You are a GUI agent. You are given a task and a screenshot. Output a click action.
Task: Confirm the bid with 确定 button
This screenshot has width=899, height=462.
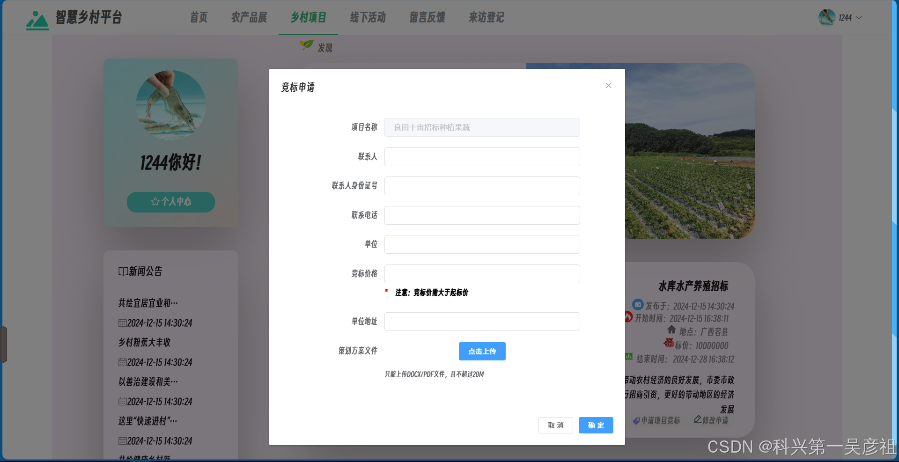tap(596, 425)
